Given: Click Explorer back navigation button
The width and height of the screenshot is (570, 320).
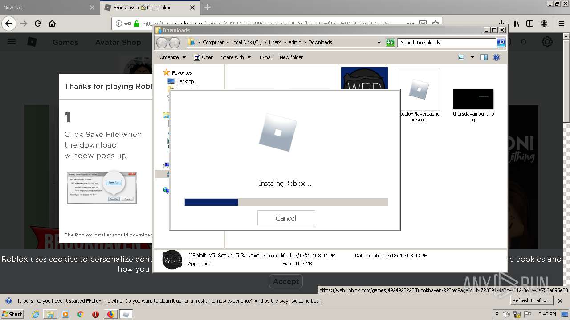Looking at the screenshot, I should (x=162, y=42).
